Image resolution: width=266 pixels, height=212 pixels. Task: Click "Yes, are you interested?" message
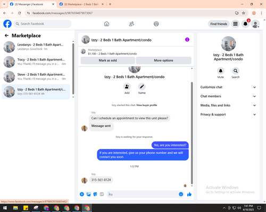170,145
